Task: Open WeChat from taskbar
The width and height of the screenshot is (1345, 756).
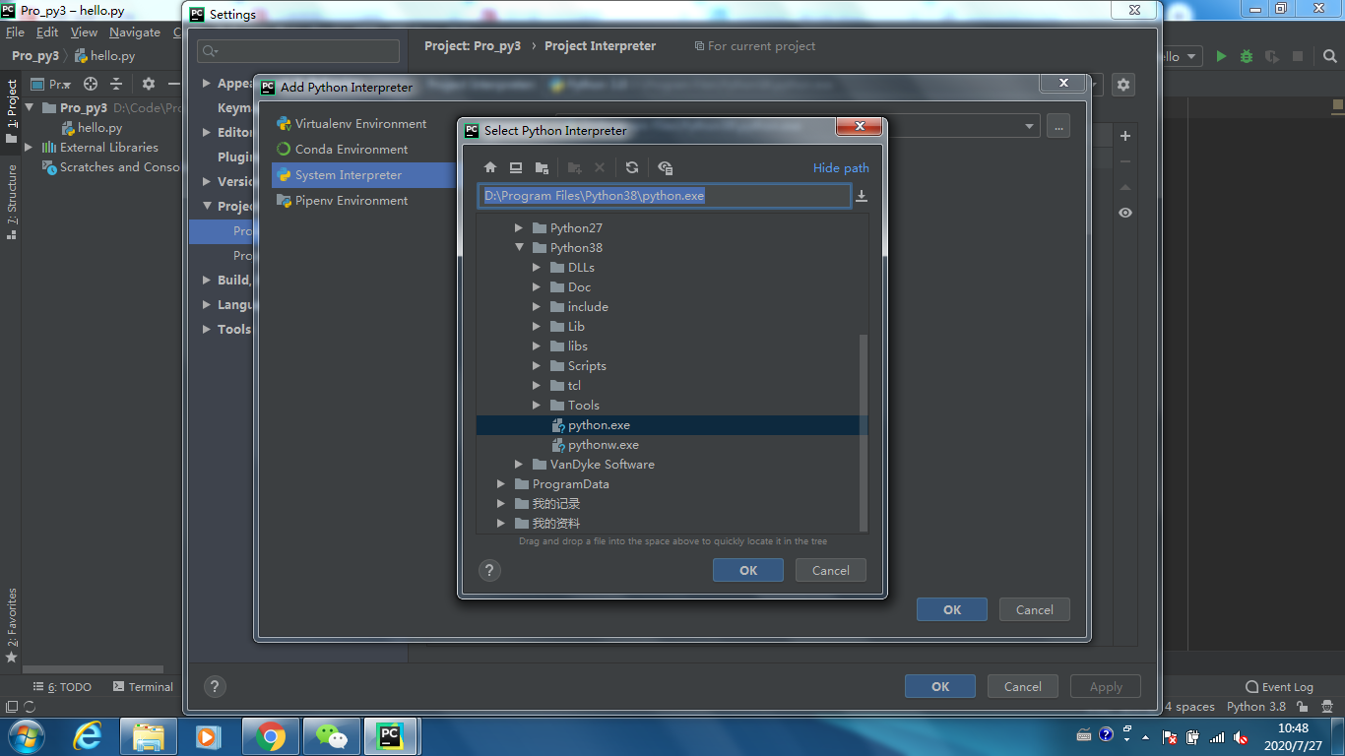Action: click(331, 735)
